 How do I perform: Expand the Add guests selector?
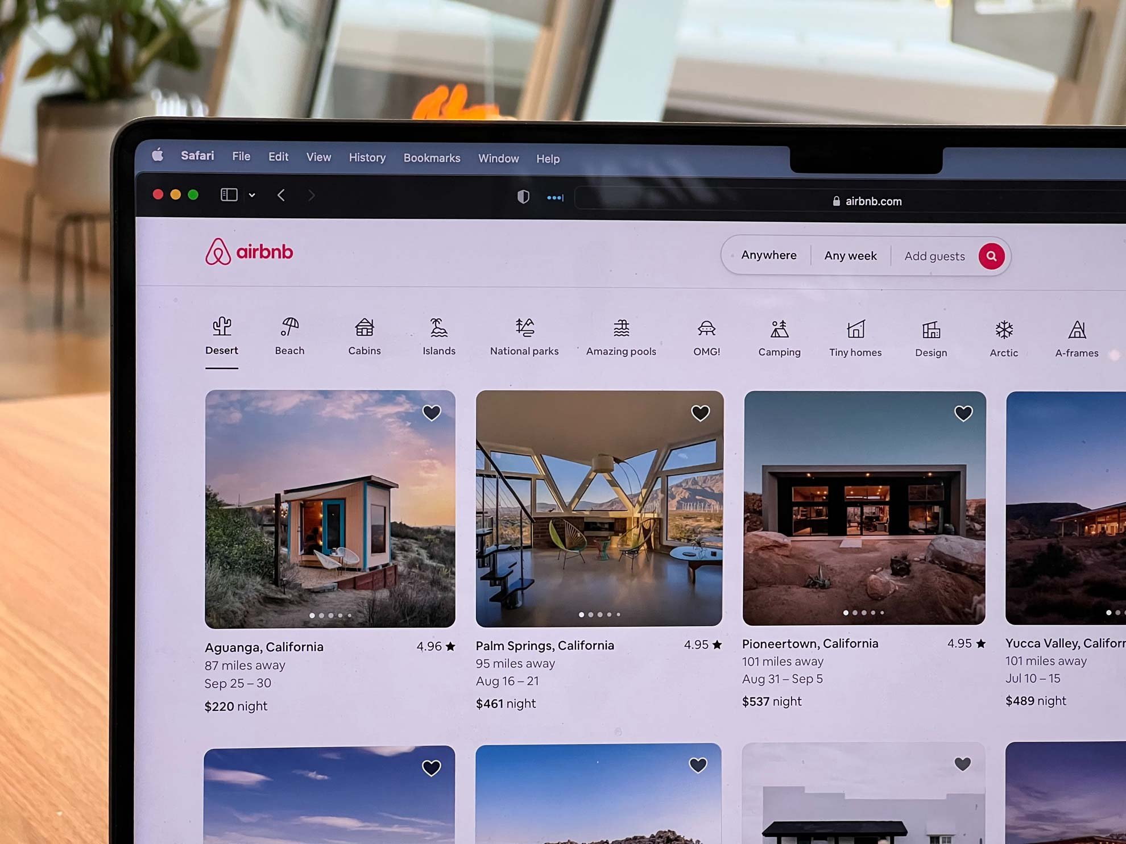click(934, 256)
